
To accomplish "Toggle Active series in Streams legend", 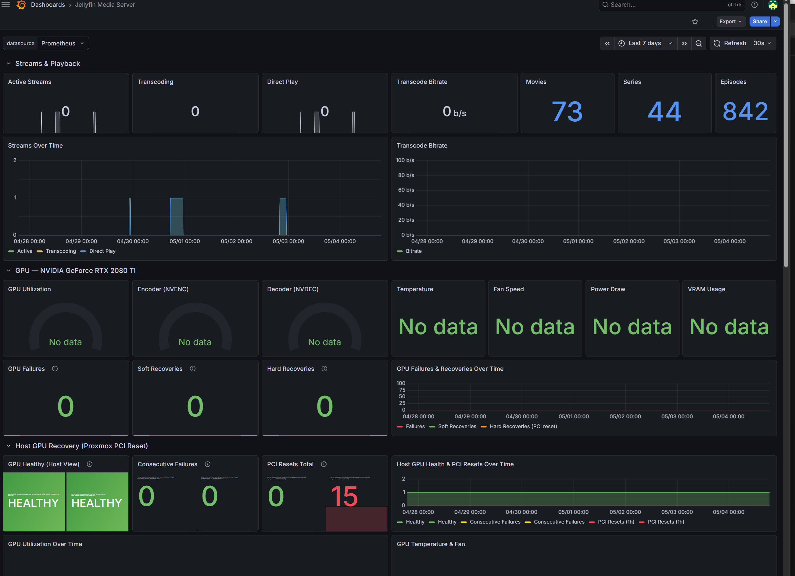I will coord(24,251).
